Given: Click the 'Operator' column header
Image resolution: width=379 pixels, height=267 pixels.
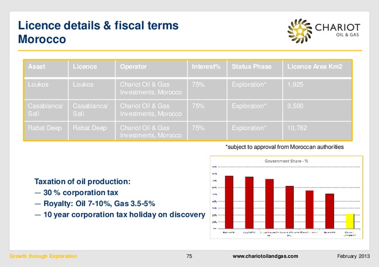Looking at the screenshot, I should 151,69.
